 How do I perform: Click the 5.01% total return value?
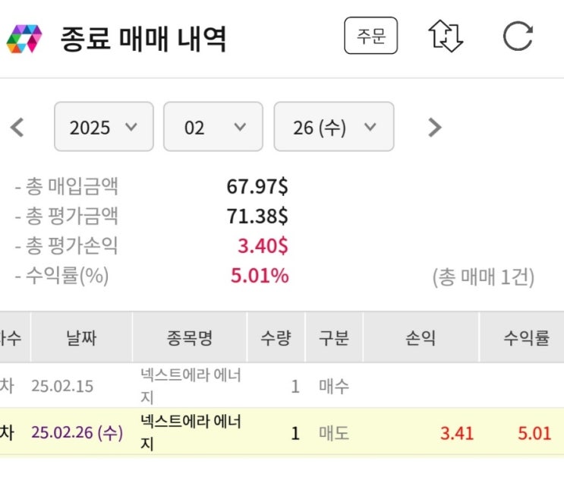[260, 276]
